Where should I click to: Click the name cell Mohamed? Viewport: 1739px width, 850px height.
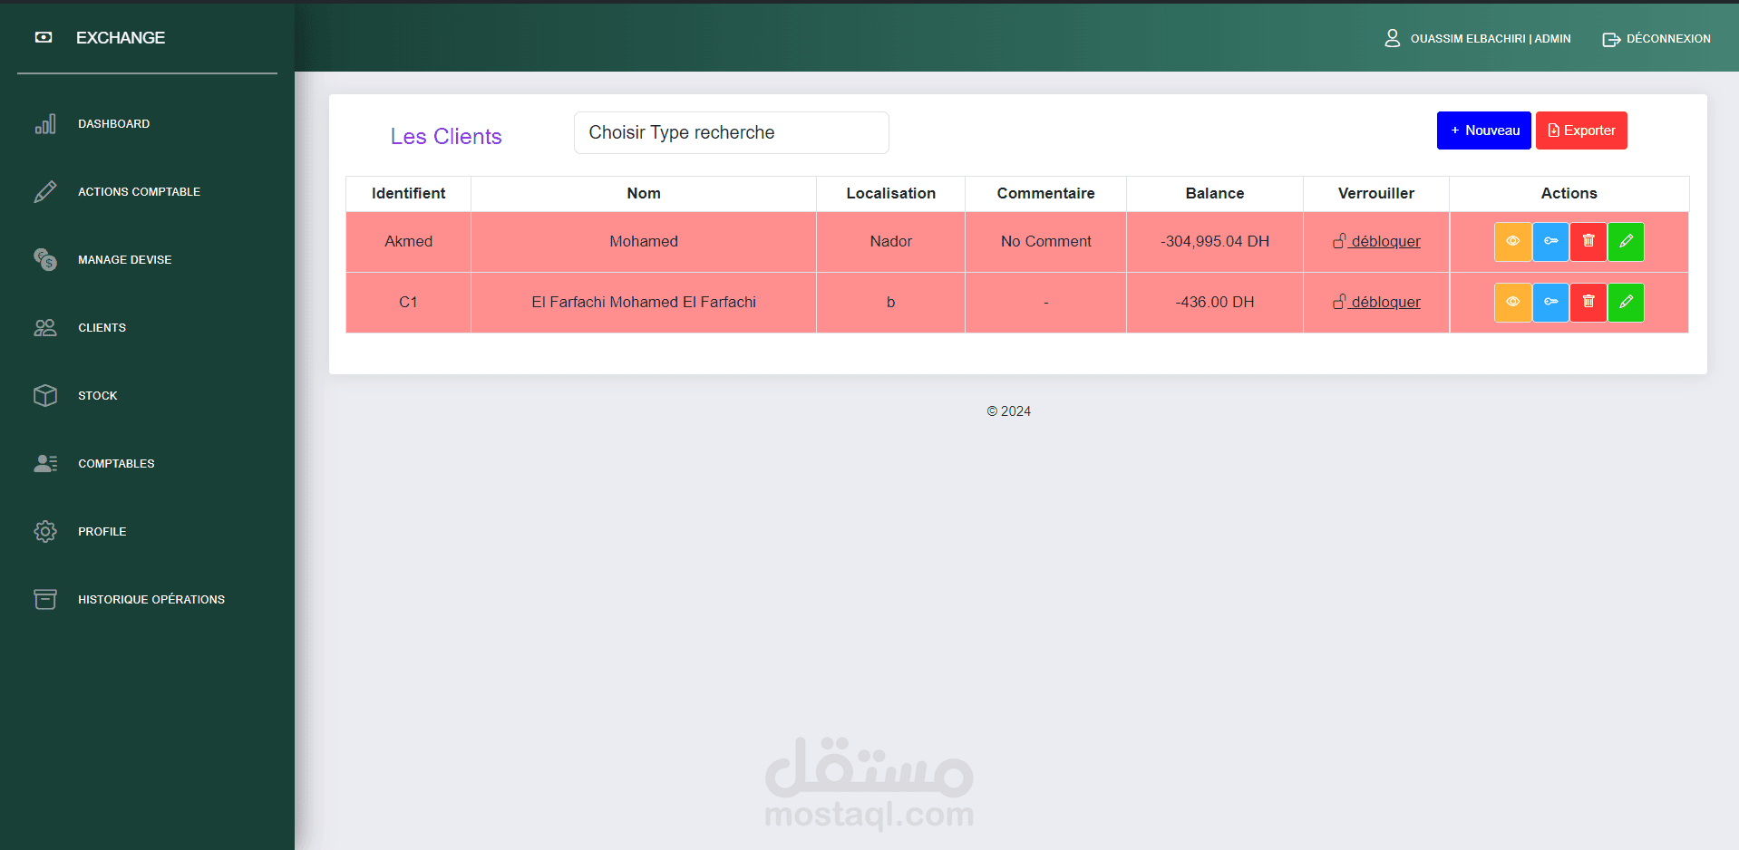pos(644,241)
